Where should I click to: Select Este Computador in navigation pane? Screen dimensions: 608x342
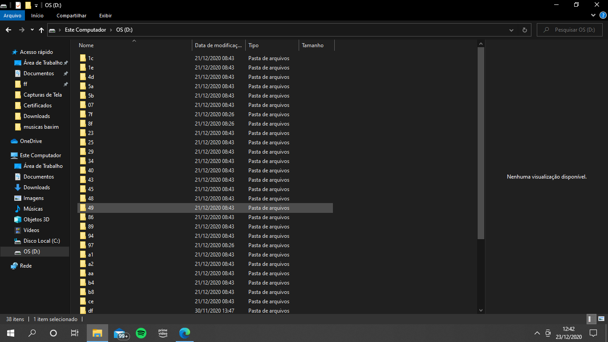41,155
